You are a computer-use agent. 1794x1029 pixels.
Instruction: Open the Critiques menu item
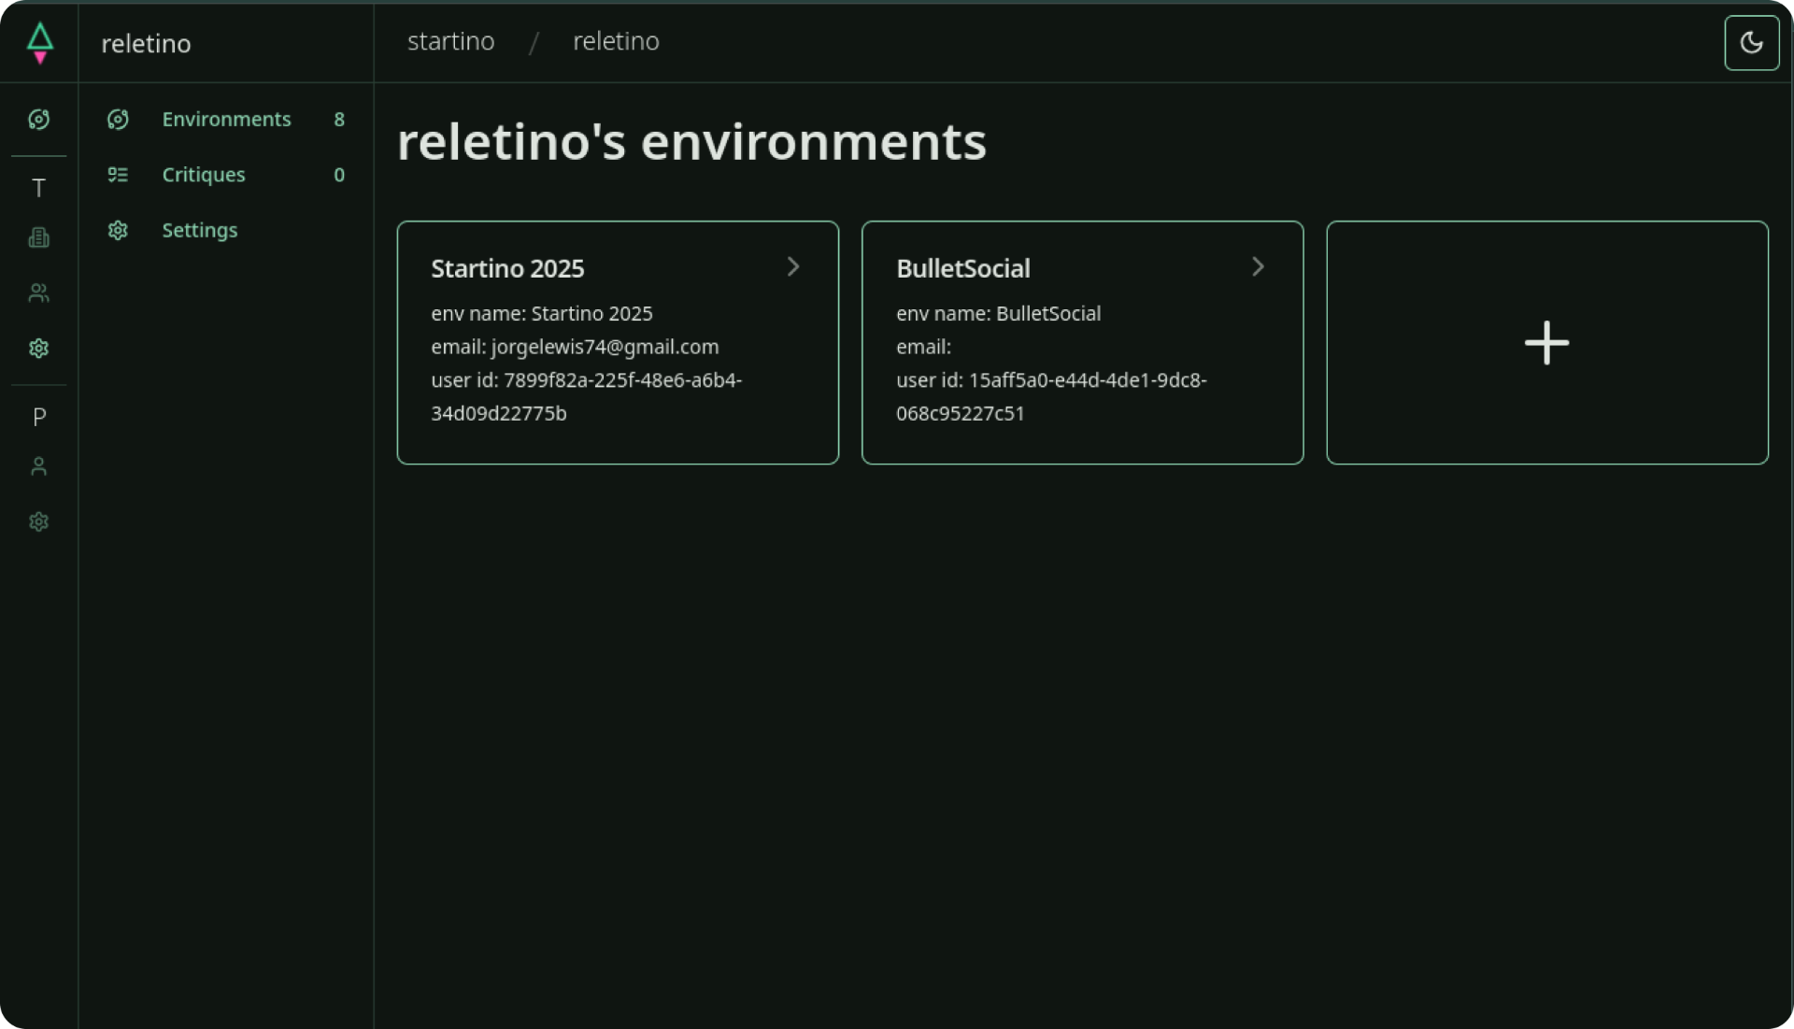pos(204,175)
